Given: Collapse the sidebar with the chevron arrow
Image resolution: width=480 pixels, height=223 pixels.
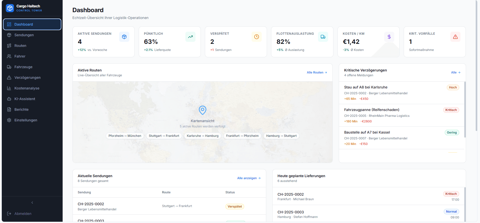Looking at the screenshot, I should tap(32, 202).
